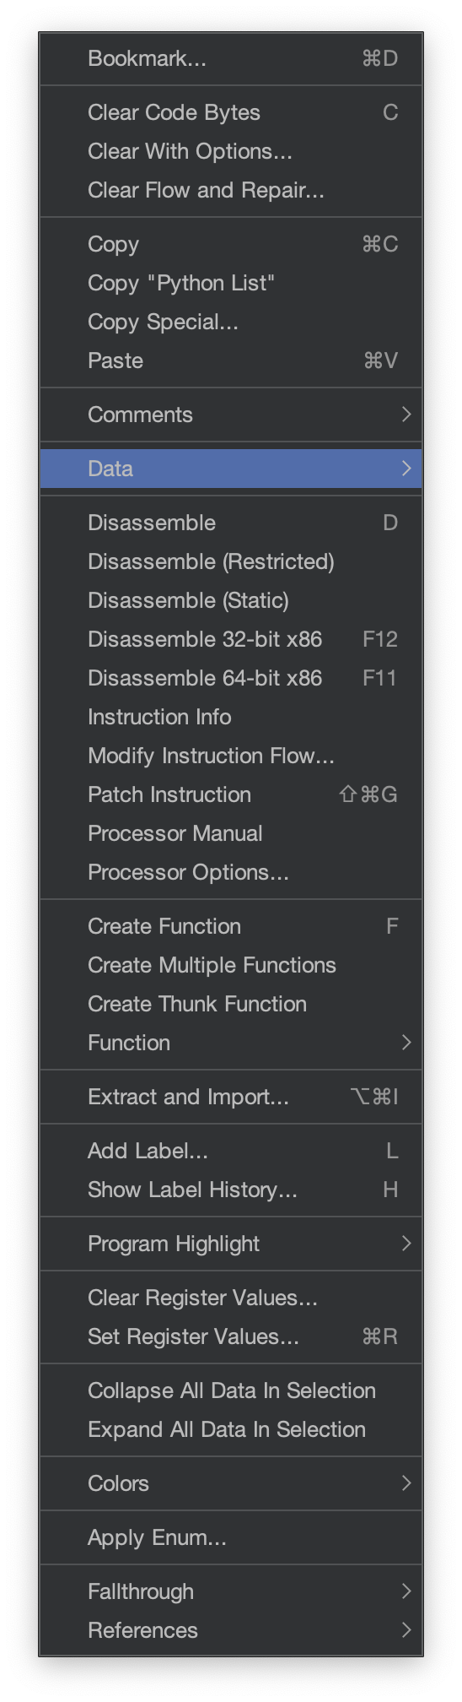Image resolution: width=462 pixels, height=1702 pixels.
Task: Select Extract and Import...
Action: (231, 1097)
